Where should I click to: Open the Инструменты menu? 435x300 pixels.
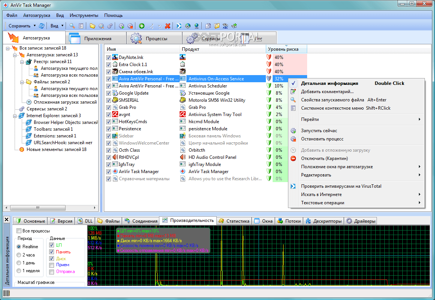pos(84,15)
